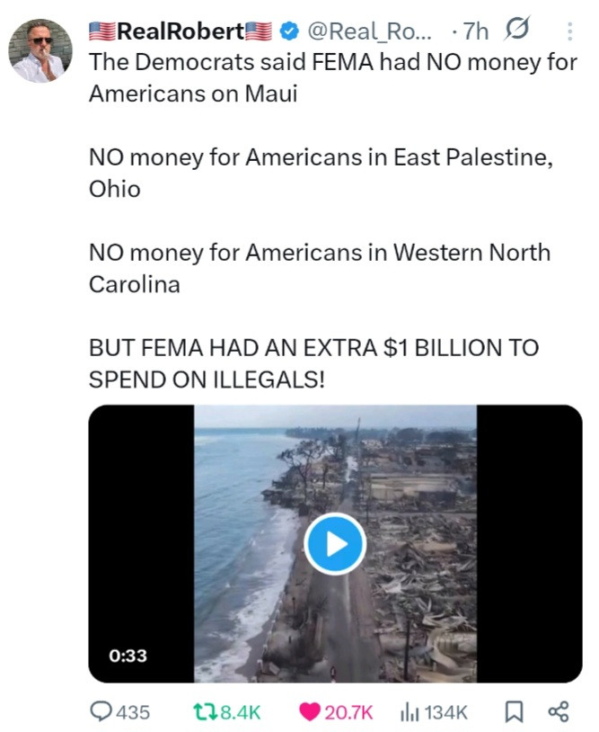
Task: Click the Grok slashed-circle icon
Action: (517, 32)
